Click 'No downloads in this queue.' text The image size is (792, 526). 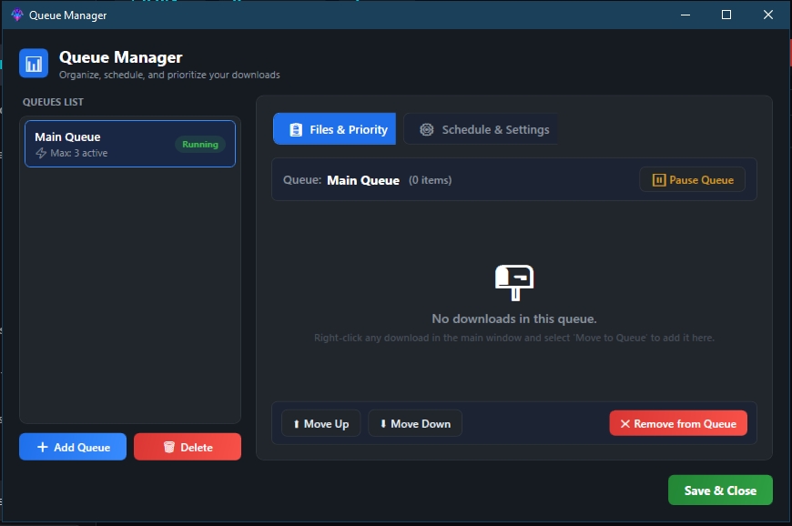coord(514,319)
